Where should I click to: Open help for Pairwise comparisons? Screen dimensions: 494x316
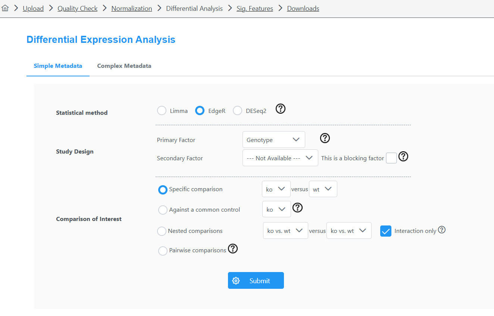[233, 249]
